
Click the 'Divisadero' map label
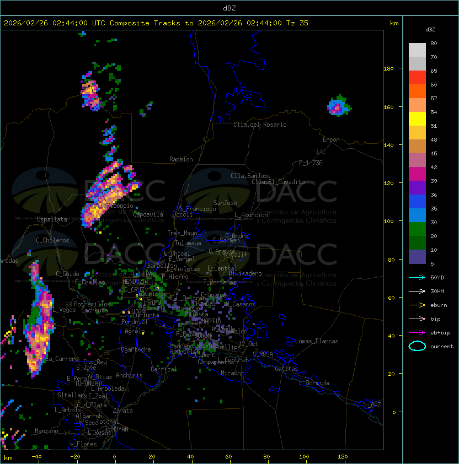point(245,273)
